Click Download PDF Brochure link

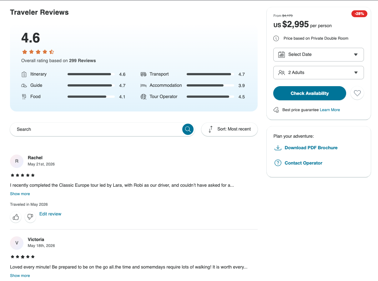(311, 148)
